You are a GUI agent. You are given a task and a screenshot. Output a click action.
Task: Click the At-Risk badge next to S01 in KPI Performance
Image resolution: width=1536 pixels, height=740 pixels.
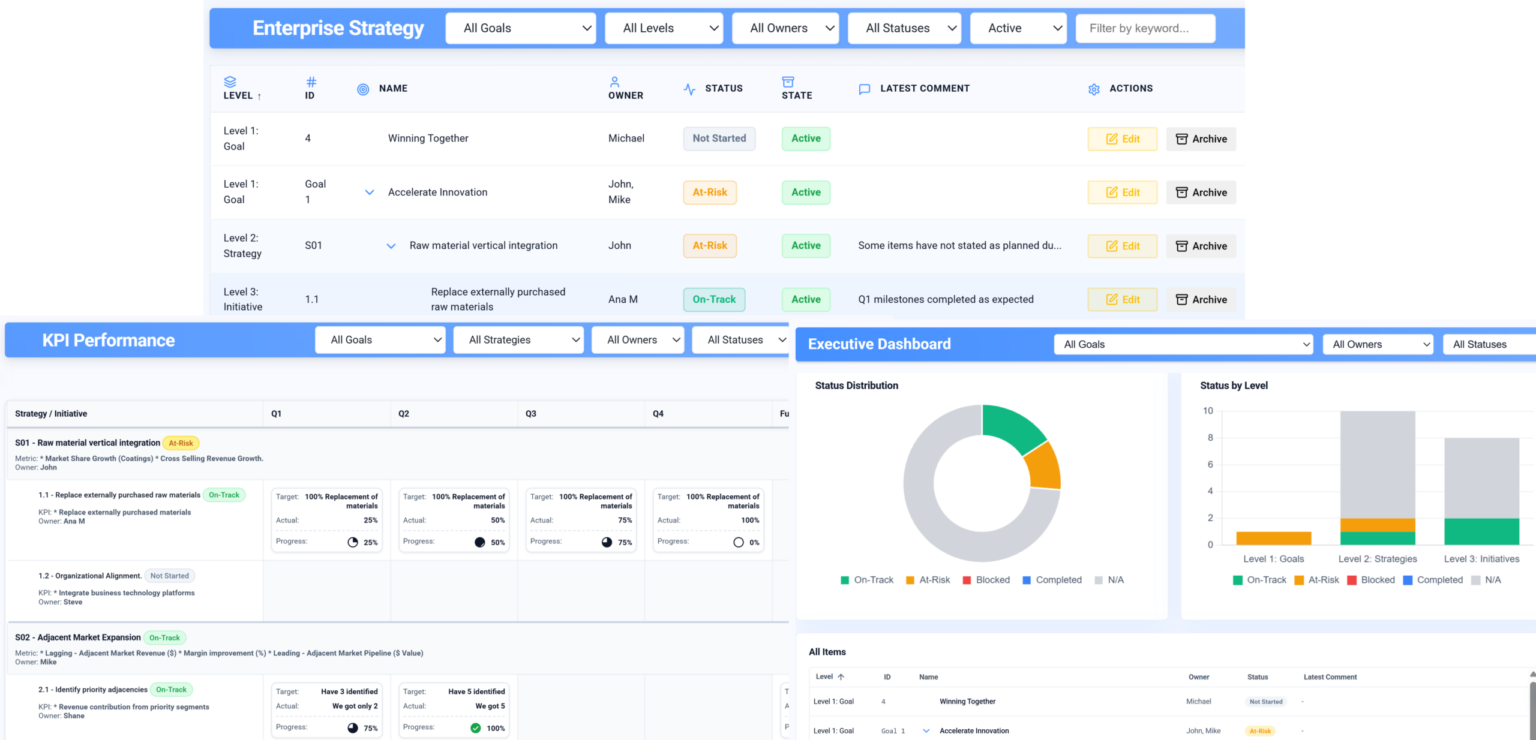pos(181,443)
